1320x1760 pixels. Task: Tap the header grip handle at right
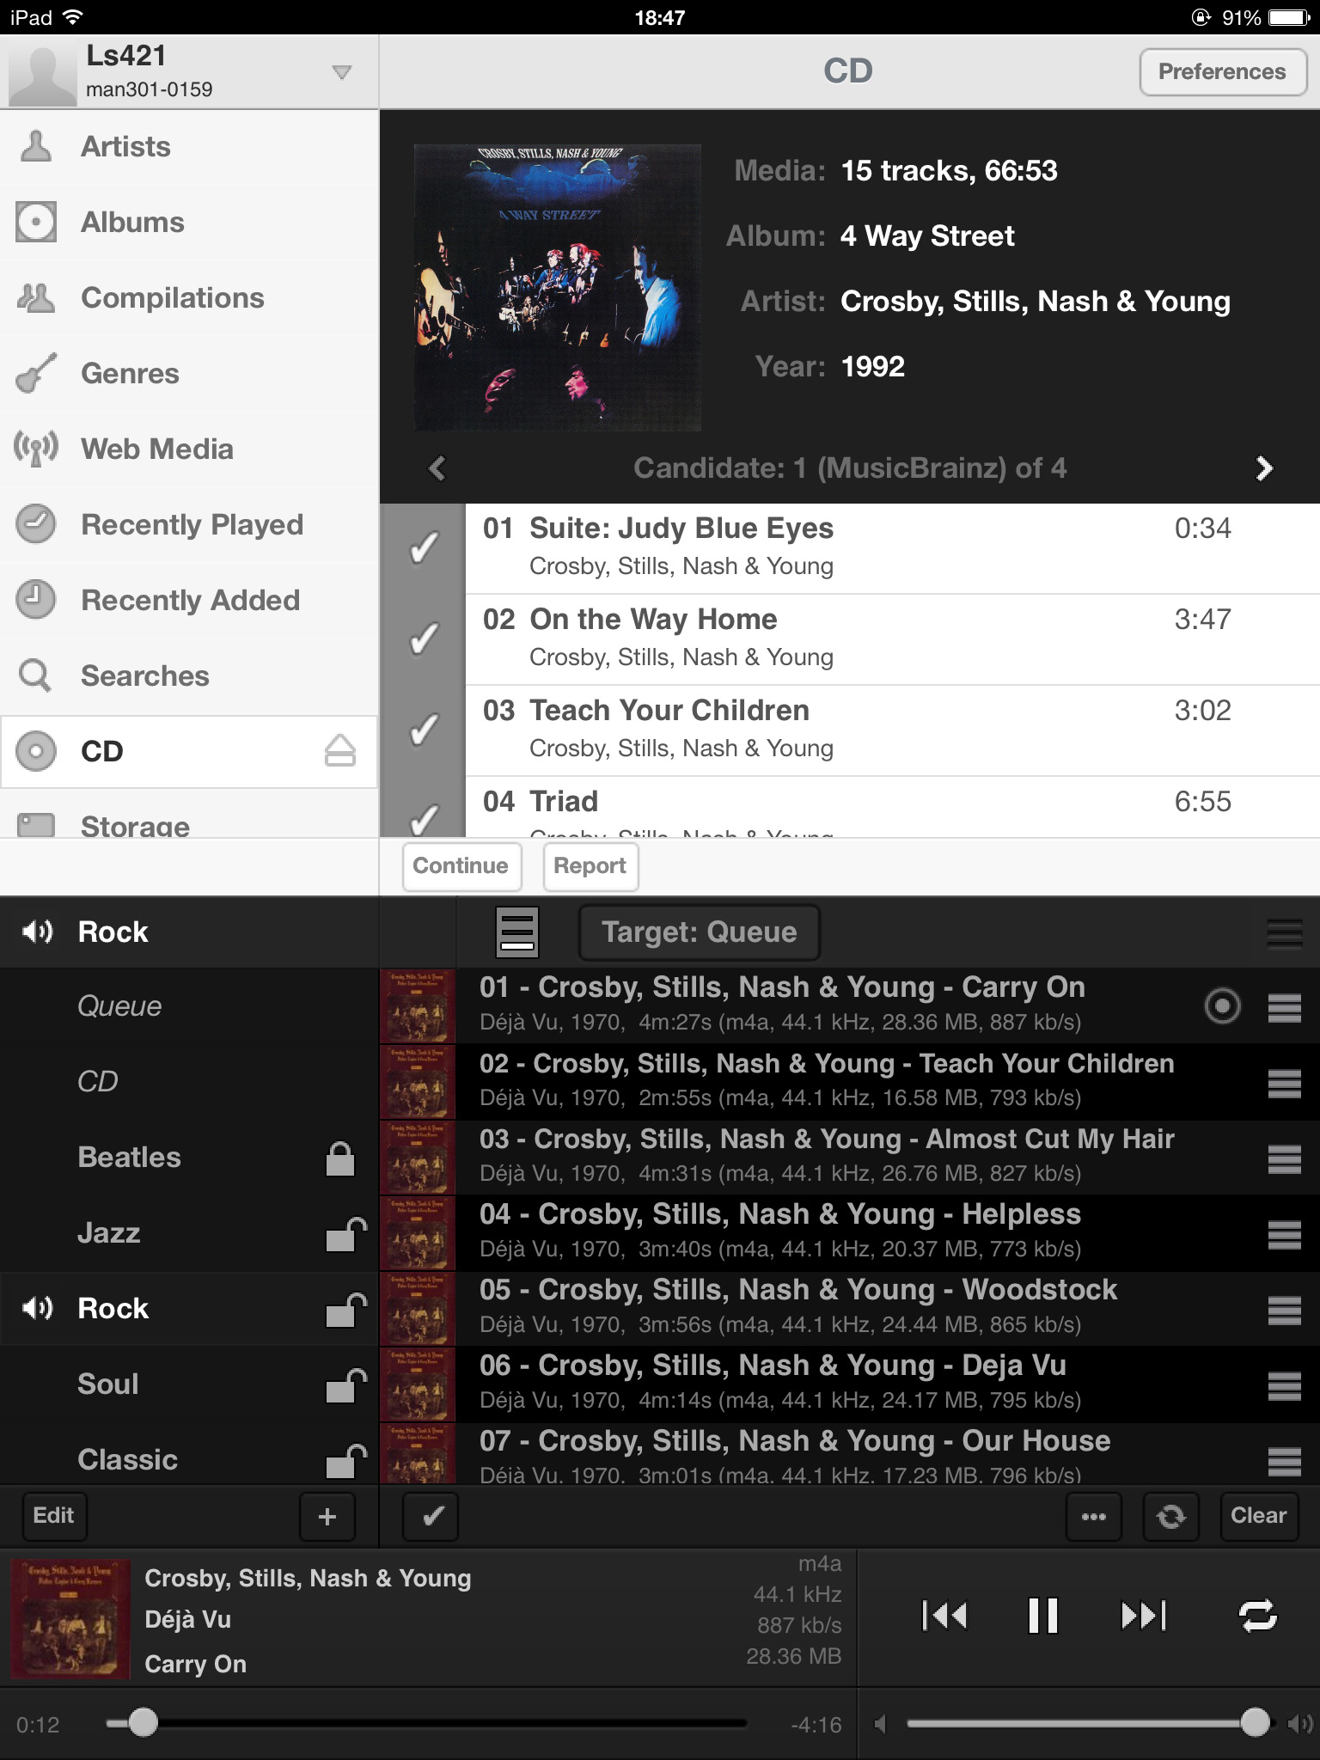pos(1284,932)
